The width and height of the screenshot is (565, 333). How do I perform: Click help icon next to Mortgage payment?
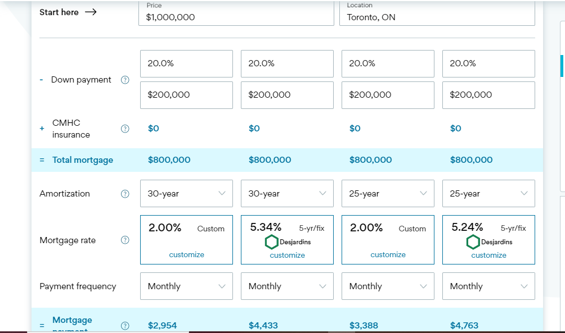125,325
